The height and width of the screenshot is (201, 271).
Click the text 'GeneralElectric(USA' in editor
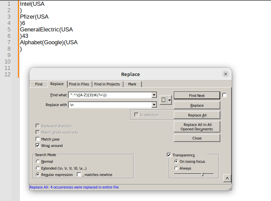click(46, 29)
